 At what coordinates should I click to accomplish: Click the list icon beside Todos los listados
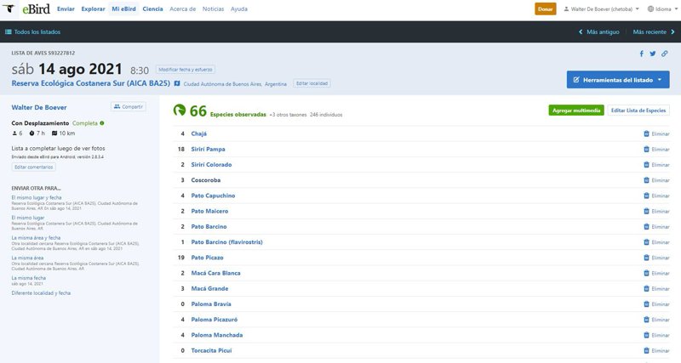[9, 32]
